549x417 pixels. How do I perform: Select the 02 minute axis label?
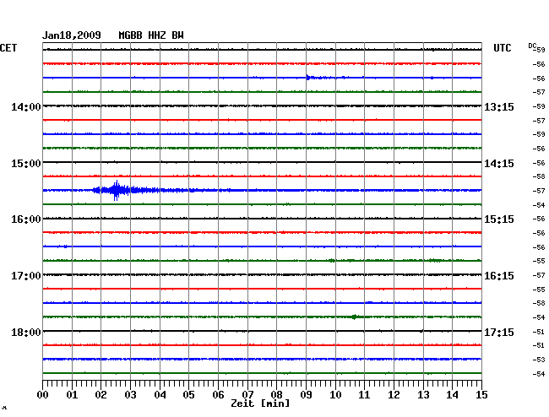click(101, 394)
